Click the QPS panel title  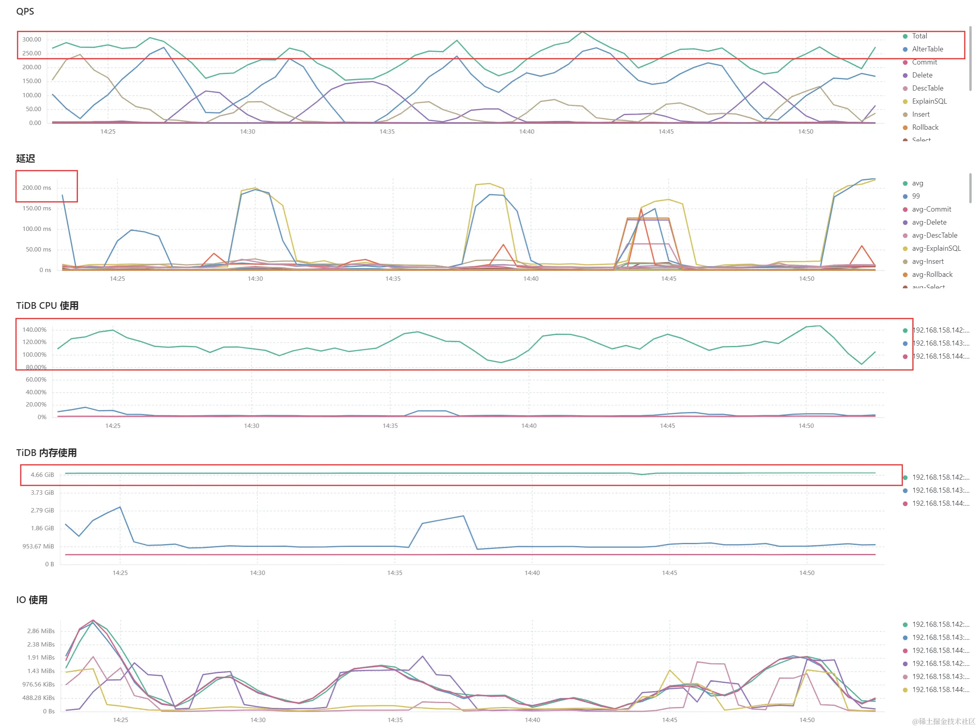pyautogui.click(x=25, y=11)
